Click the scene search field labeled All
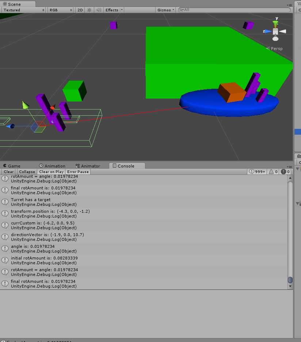 [234, 10]
